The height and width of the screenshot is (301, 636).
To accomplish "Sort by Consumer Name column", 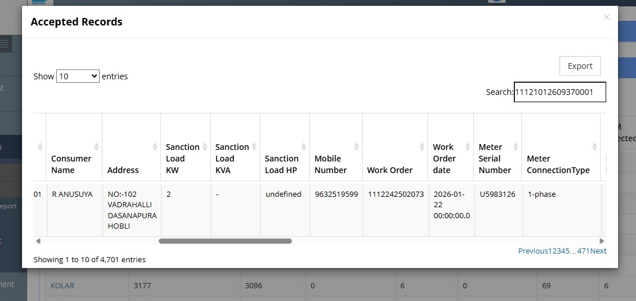I will [x=74, y=146].
